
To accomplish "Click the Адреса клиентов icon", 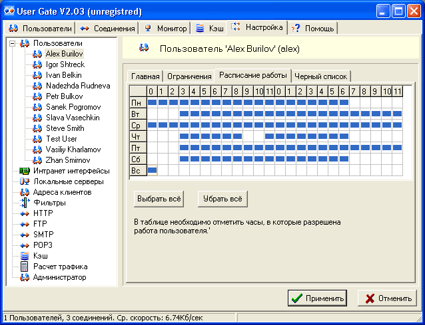I will 25,192.
